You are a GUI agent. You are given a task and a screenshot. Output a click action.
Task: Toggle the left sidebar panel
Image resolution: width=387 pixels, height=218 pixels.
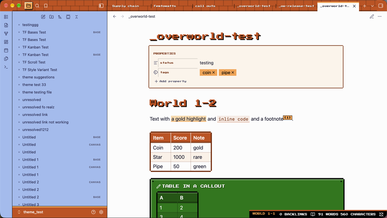[x=101, y=6]
